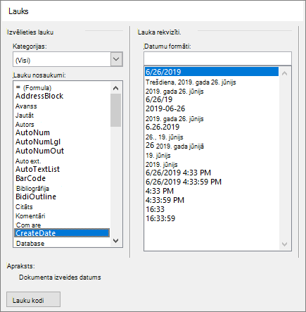Viewport: 306px width, 312px height.
Task: Select the 6.26.2019 date format
Action: [x=162, y=127]
